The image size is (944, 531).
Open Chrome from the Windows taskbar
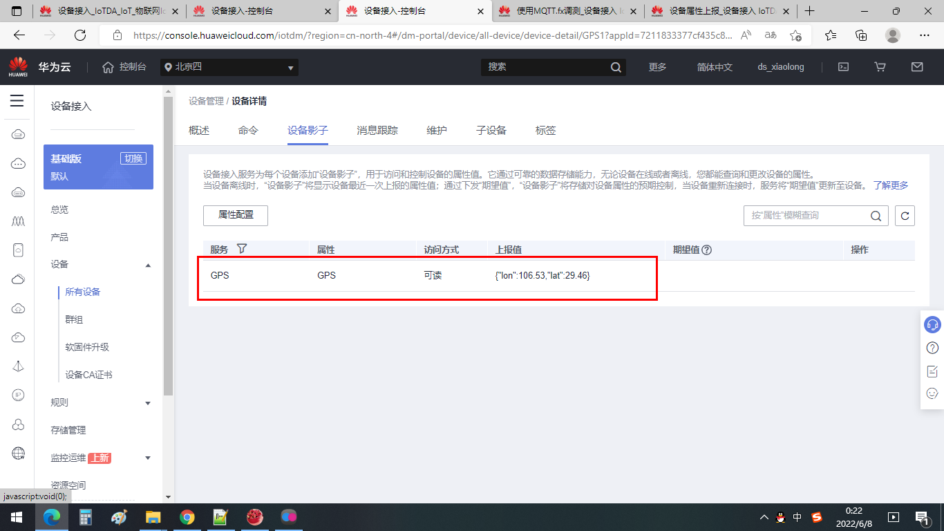click(x=187, y=517)
